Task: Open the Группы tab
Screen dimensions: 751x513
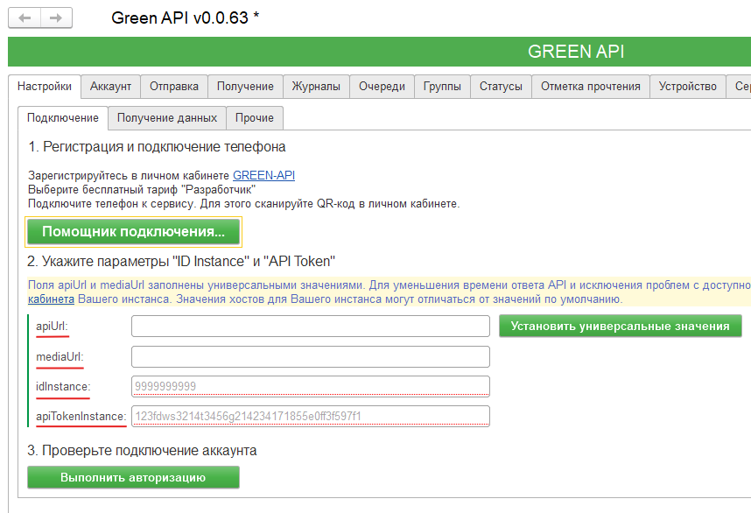Action: coord(442,87)
